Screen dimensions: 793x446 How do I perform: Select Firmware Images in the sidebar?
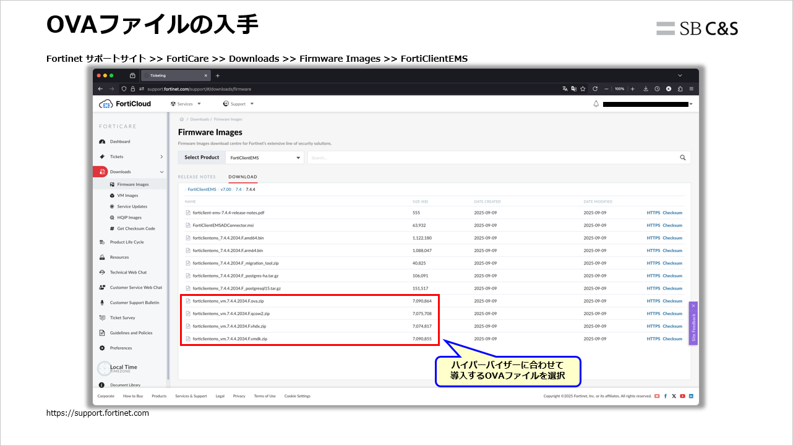133,185
